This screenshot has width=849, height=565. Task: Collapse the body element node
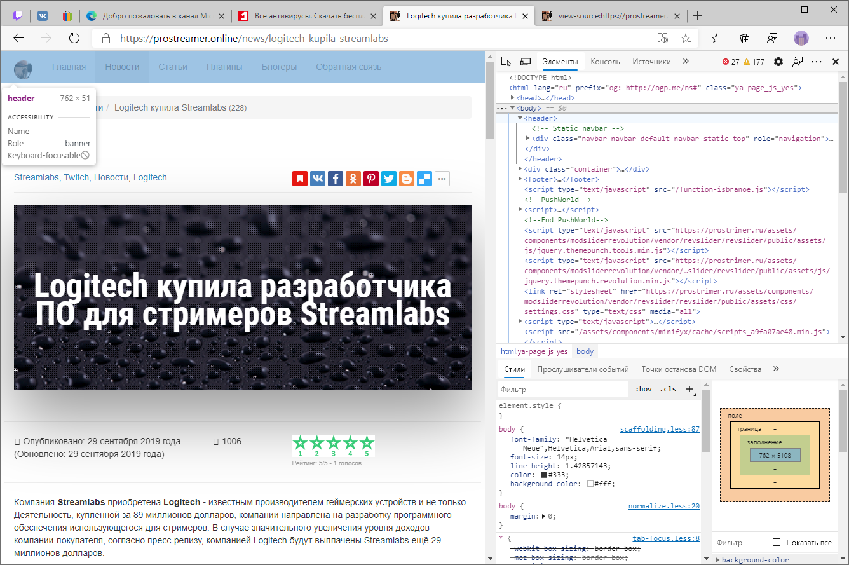[513, 108]
